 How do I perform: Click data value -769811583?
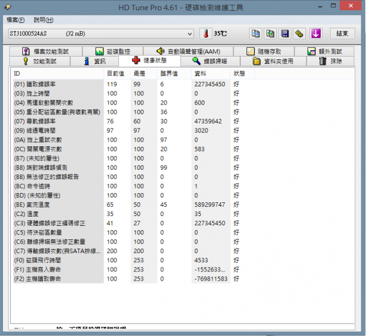pyautogui.click(x=211, y=279)
